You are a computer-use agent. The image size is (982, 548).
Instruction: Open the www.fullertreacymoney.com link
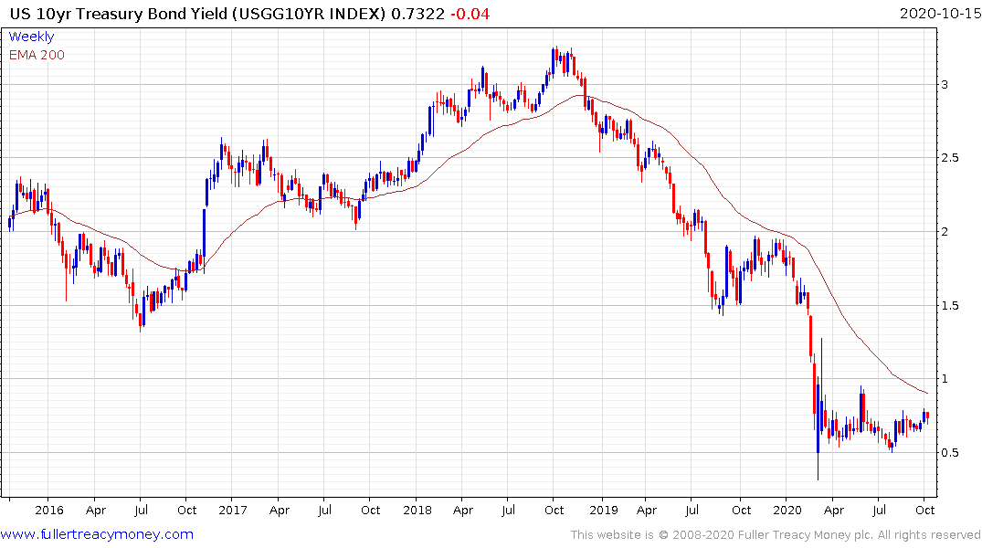pos(97,534)
